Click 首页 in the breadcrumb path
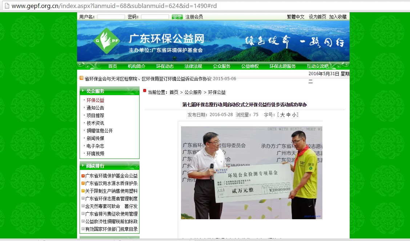Viewport: 410px width, 241px height. 174,92
